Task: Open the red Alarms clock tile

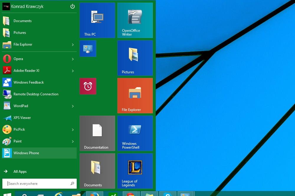Action: coord(88,86)
